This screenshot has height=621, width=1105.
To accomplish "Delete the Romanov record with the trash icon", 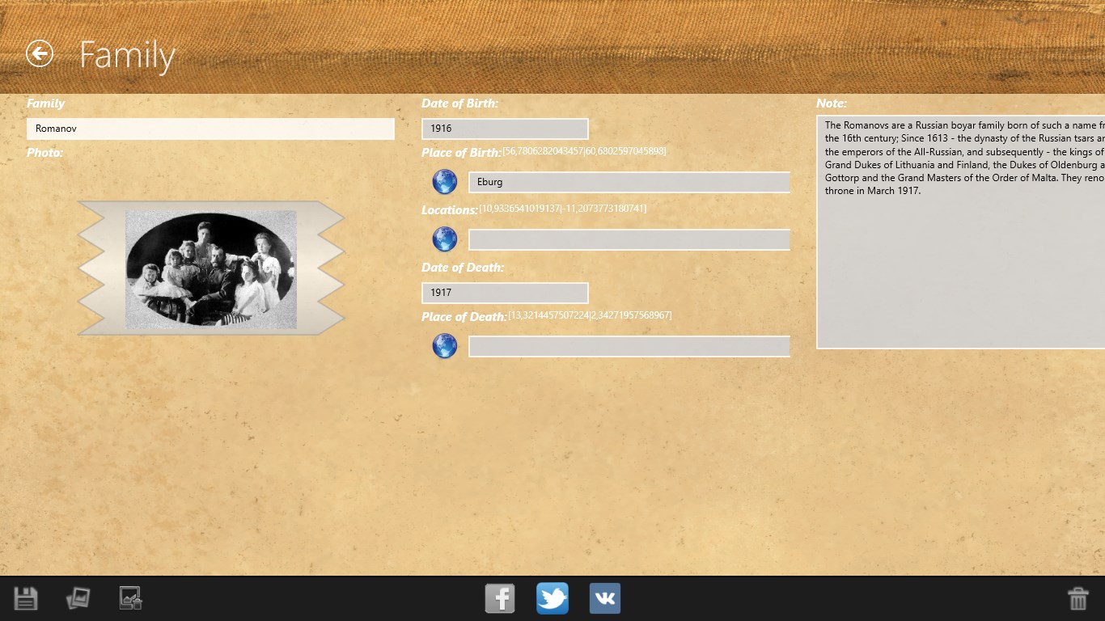I will (1078, 598).
